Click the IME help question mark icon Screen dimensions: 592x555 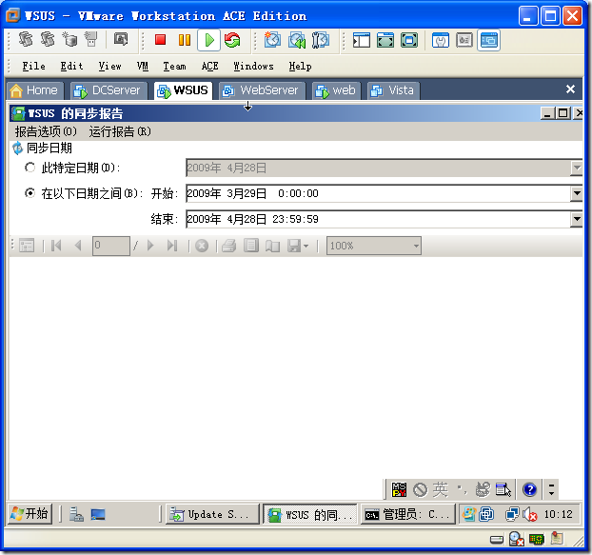[529, 489]
